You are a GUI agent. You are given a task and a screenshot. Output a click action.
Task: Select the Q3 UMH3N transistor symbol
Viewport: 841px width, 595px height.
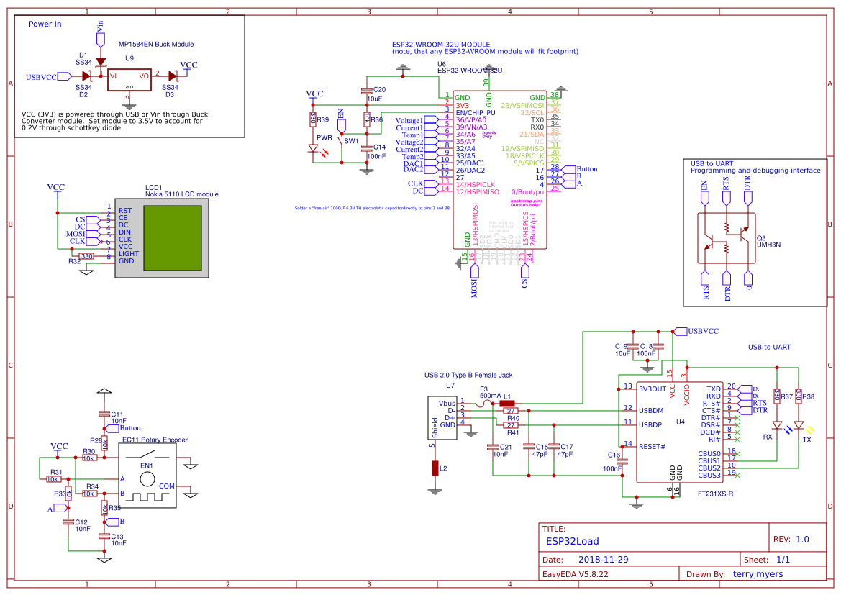tap(726, 238)
